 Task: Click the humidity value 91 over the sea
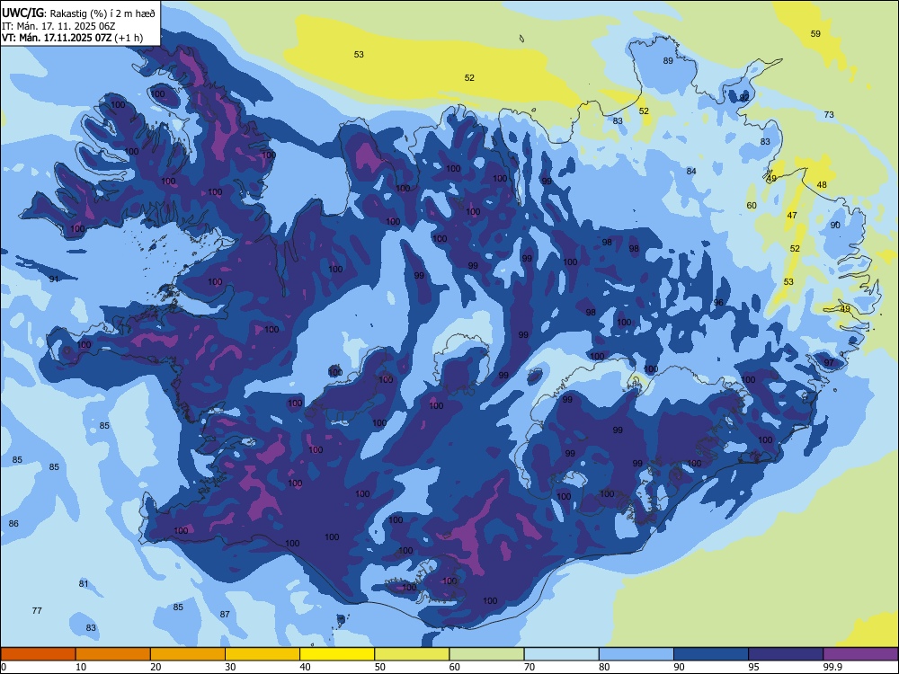pos(54,279)
